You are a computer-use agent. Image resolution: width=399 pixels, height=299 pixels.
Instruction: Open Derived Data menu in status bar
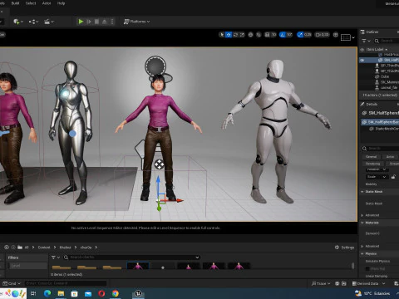(x=368, y=283)
